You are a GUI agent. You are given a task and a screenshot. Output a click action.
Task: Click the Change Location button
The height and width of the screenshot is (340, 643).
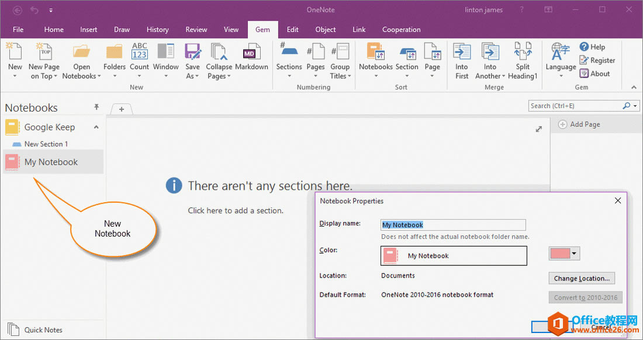582,278
